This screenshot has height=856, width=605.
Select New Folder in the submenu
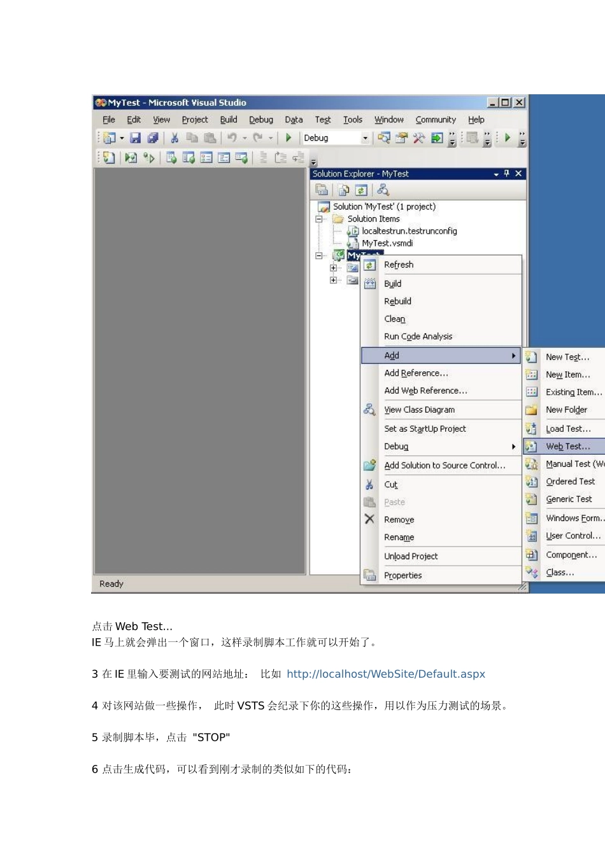pos(564,410)
